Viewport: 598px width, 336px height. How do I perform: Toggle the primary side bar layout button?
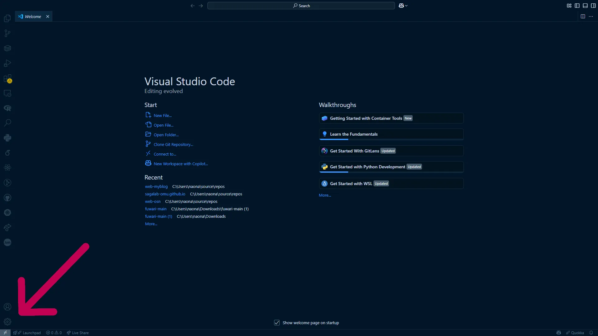(577, 6)
